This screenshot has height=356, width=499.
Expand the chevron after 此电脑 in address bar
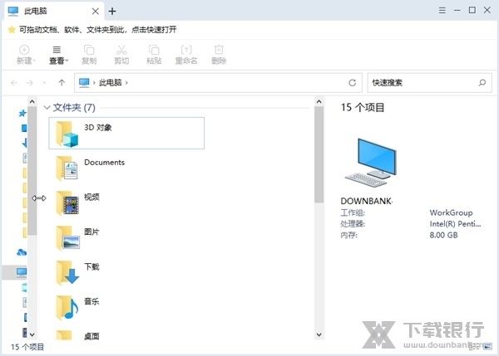click(126, 83)
